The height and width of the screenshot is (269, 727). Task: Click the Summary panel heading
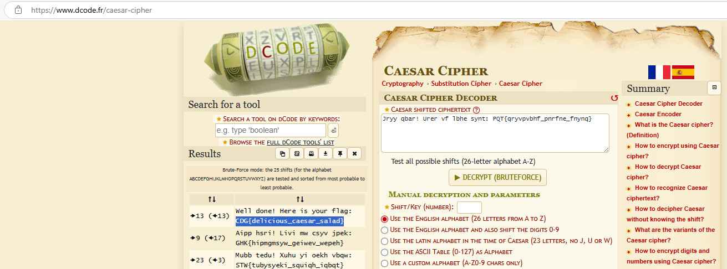point(648,89)
